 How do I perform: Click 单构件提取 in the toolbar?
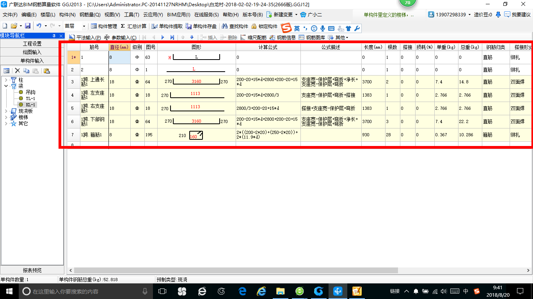(167, 26)
